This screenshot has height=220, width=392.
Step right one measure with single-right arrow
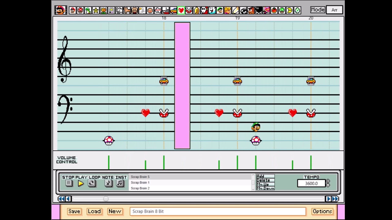coord(328,199)
